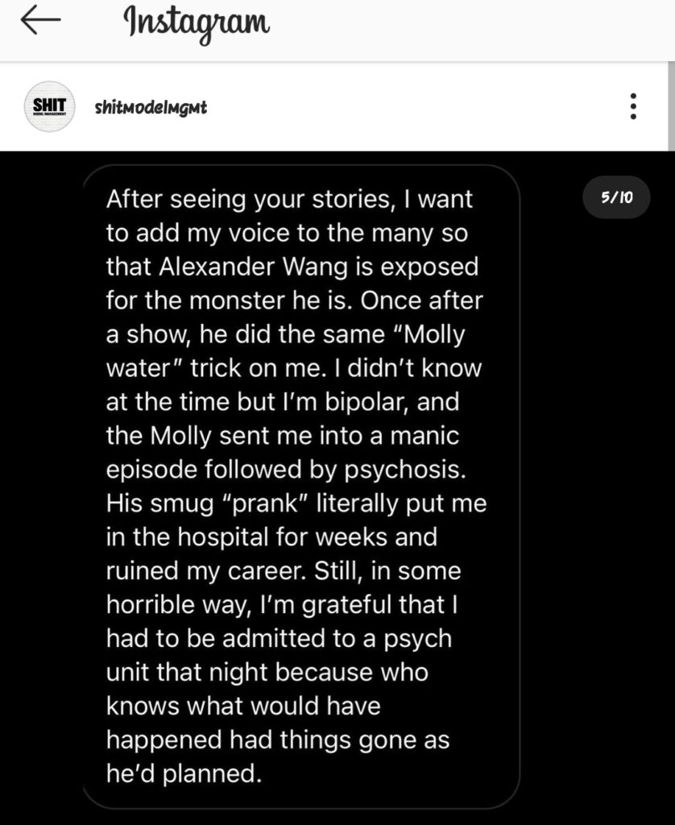
Task: Open the shitmodelmgmt profile avatar
Action: [50, 107]
